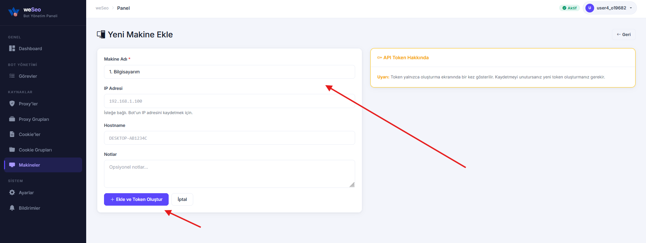Click the API Token Hakkında heading
The height and width of the screenshot is (243, 646).
tap(406, 58)
